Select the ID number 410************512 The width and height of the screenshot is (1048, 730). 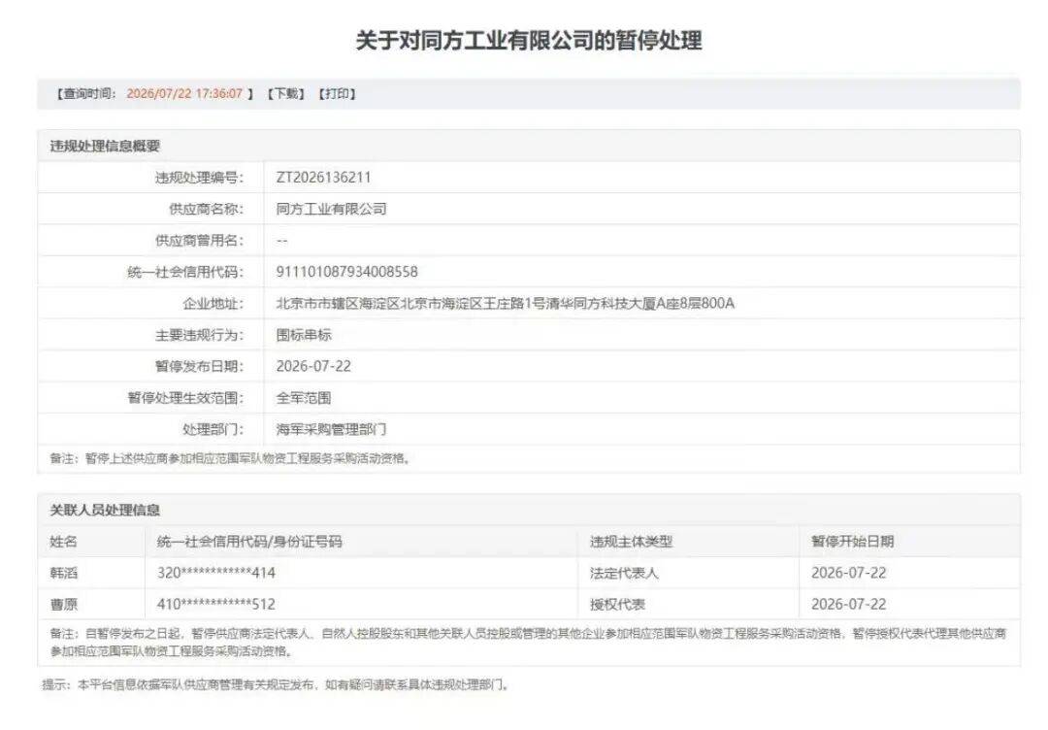215,605
